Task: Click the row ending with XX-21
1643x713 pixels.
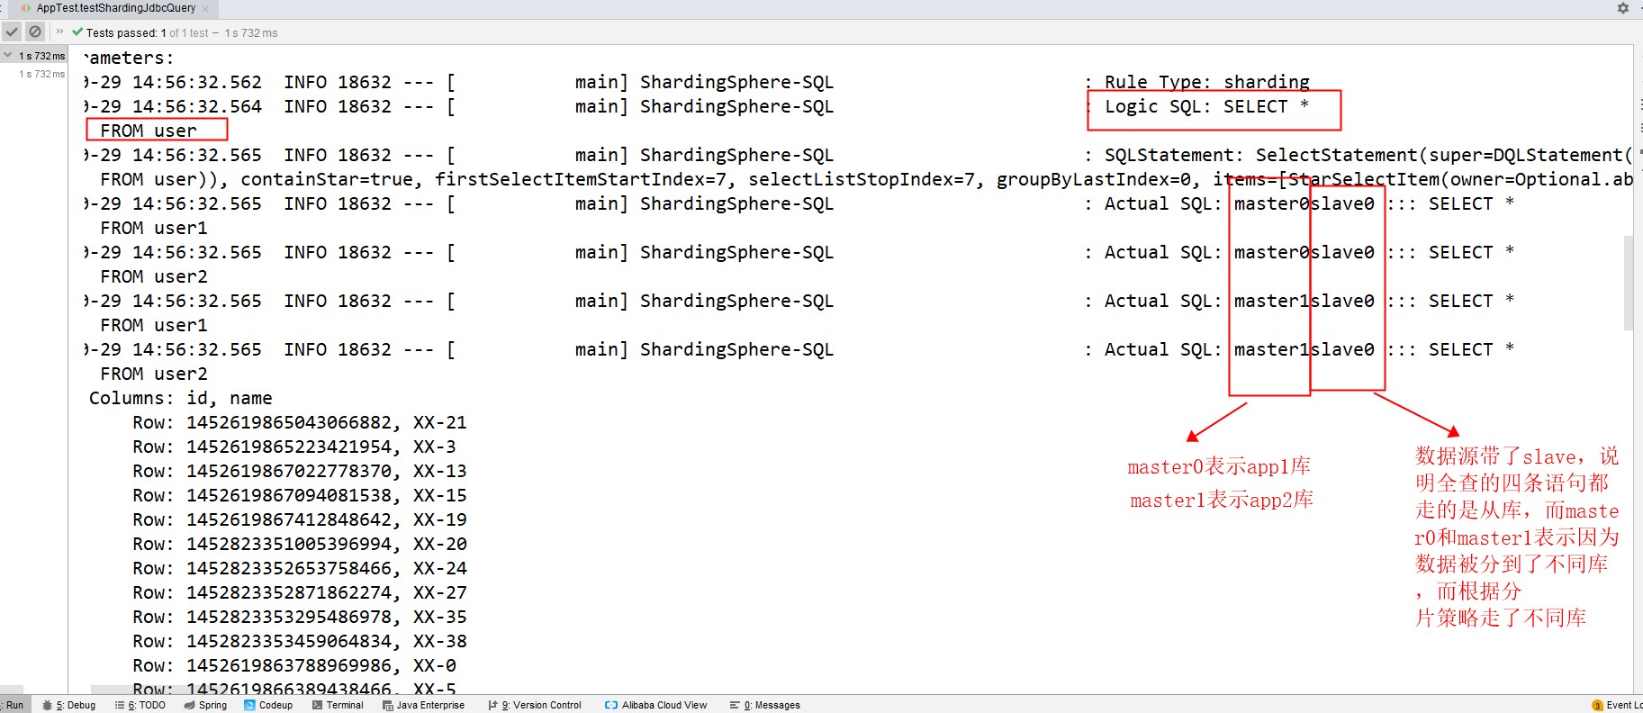Action: pyautogui.click(x=300, y=422)
